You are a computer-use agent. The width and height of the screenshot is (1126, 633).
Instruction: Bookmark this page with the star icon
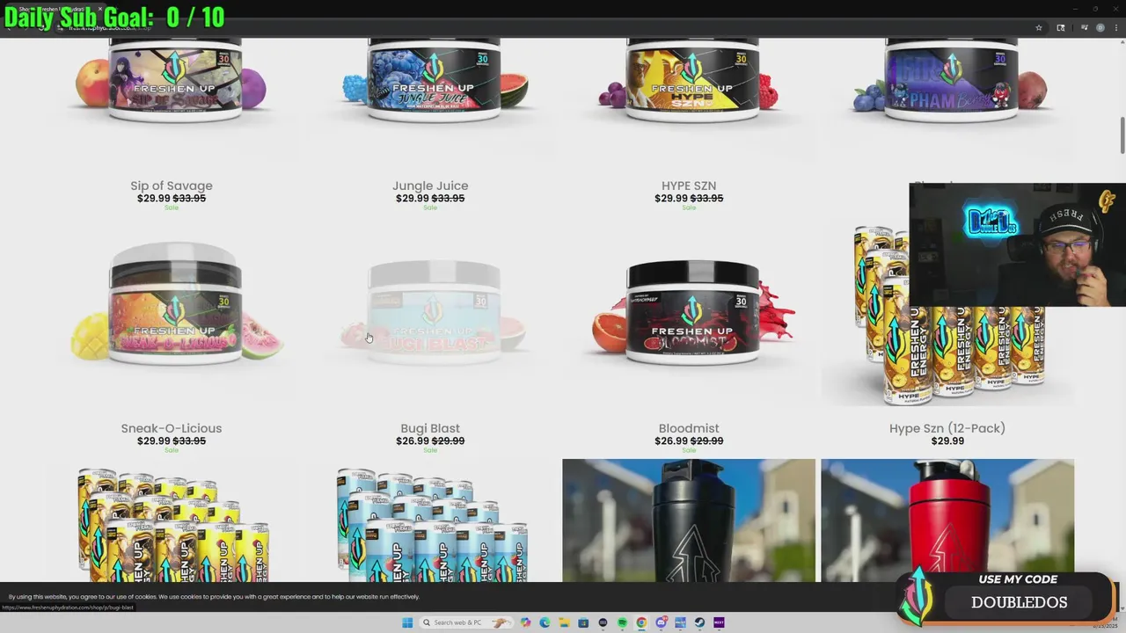(1039, 27)
